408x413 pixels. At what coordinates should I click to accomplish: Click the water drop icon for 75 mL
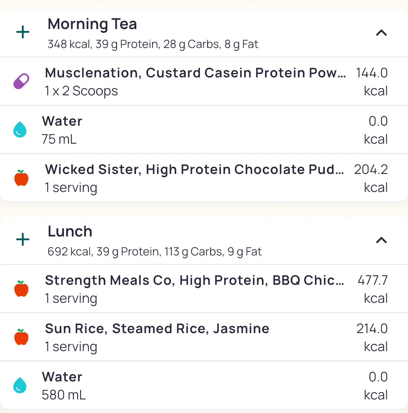tap(20, 129)
